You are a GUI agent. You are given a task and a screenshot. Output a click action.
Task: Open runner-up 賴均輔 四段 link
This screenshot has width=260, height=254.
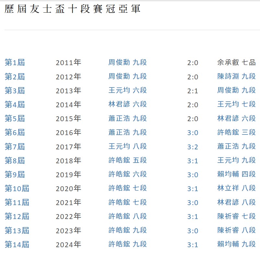pyautogui.click(x=236, y=174)
